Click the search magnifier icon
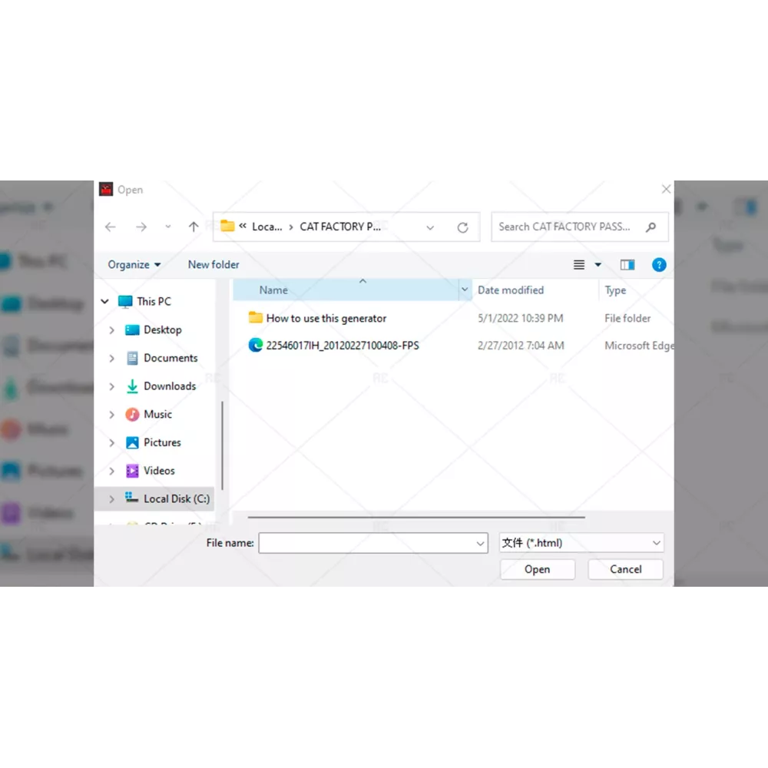This screenshot has height=768, width=768. click(x=651, y=227)
